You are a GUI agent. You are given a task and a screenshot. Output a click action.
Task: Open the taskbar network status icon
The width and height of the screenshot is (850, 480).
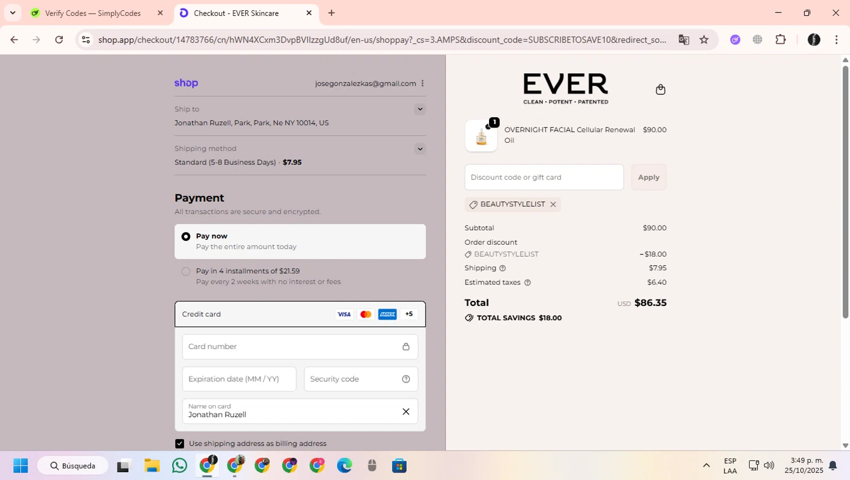point(754,465)
